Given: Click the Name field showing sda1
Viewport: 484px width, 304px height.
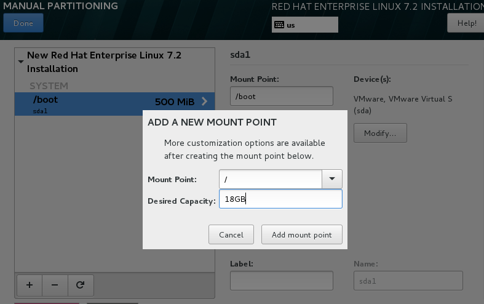Looking at the screenshot, I should click(408, 281).
